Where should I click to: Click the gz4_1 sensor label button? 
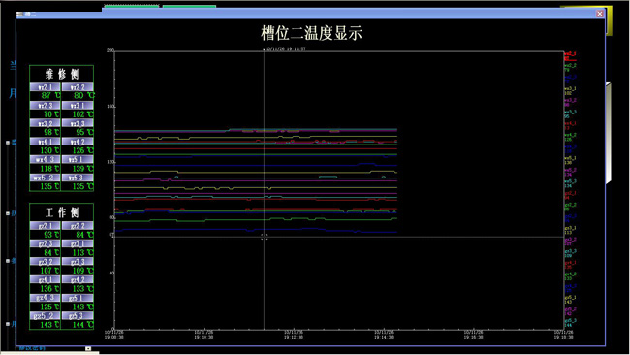[45, 279]
